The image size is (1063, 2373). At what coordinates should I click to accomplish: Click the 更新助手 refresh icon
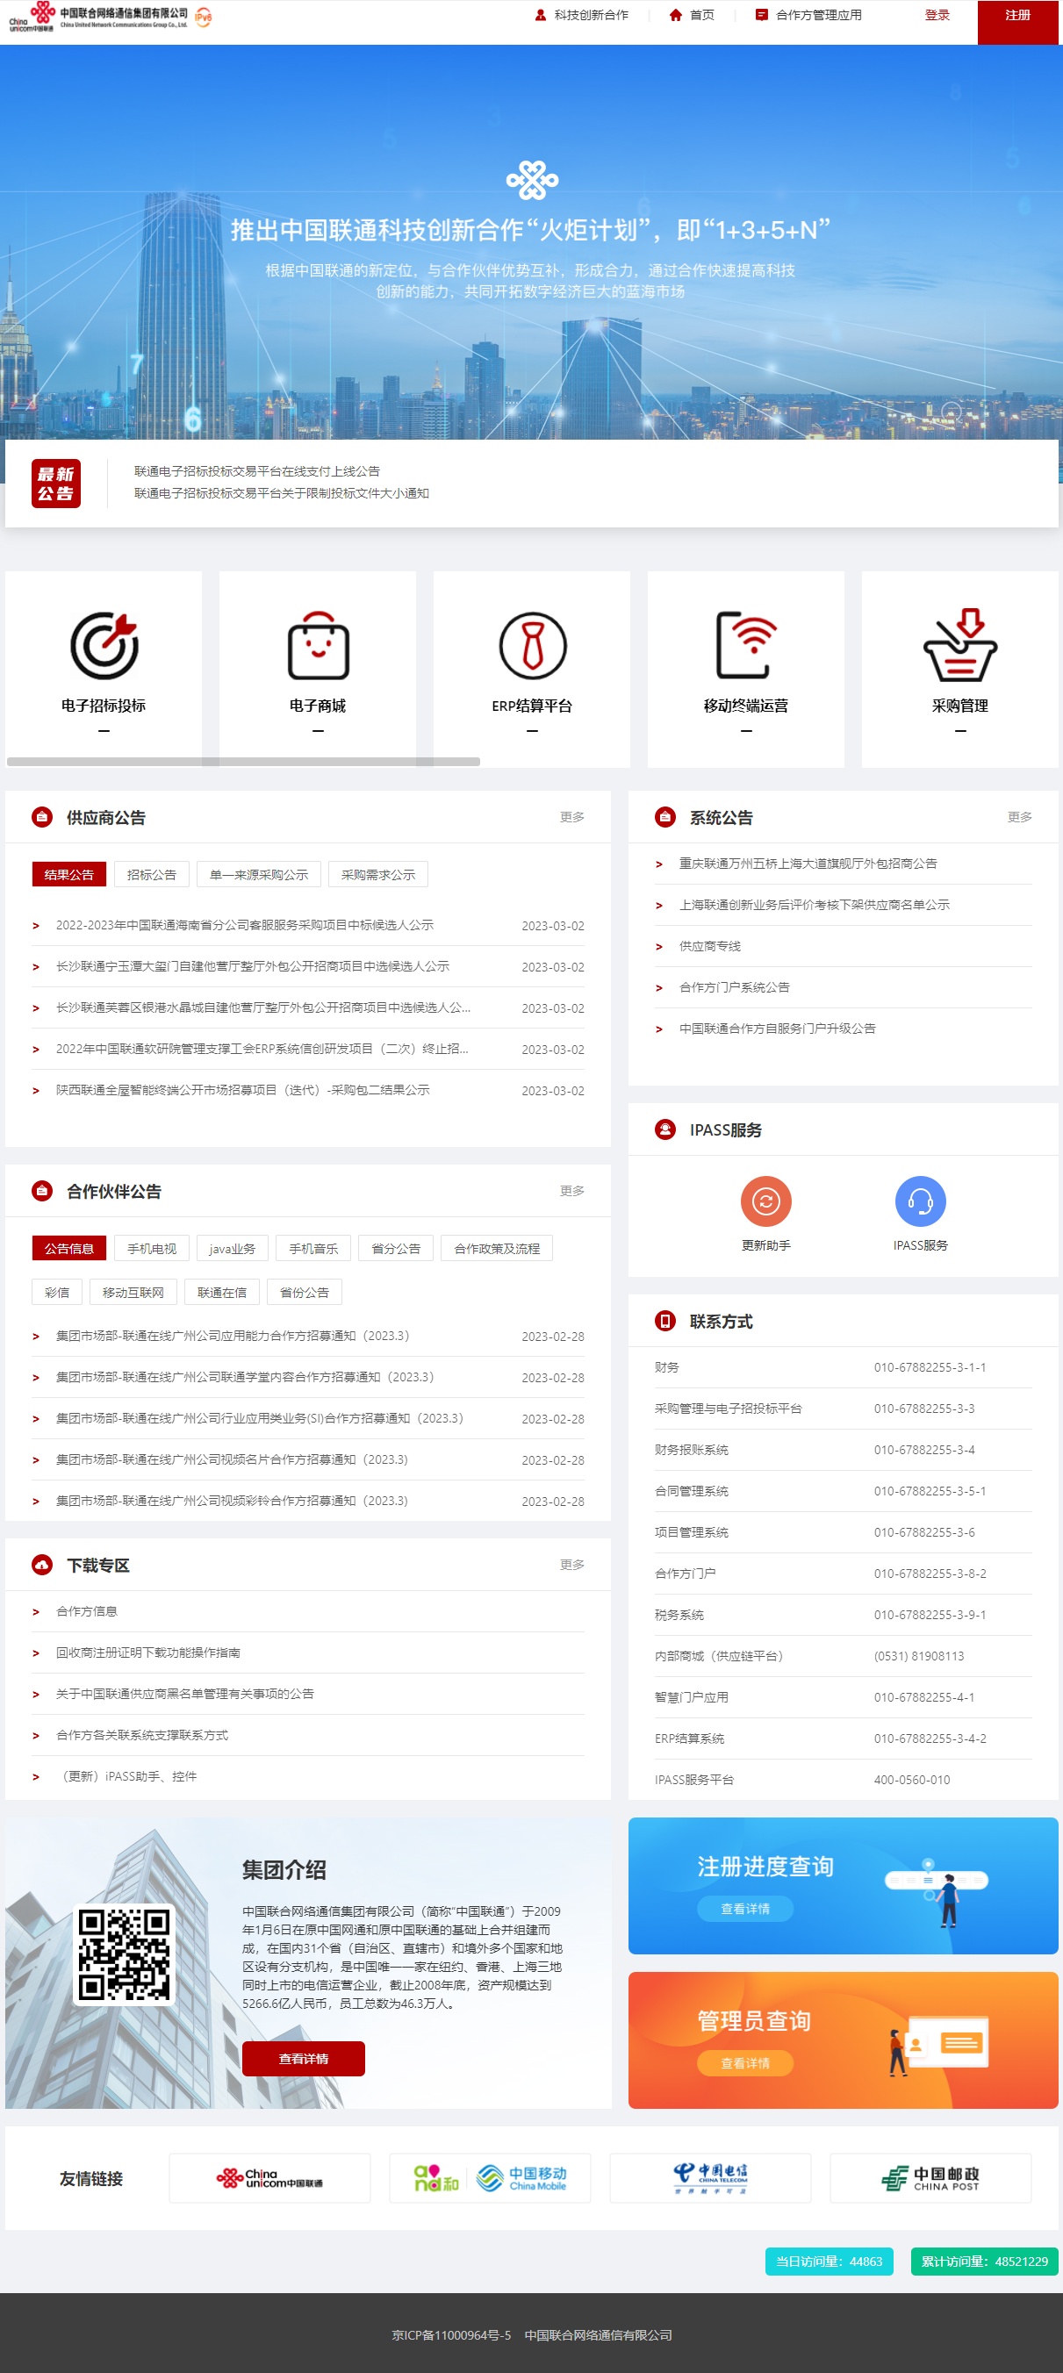765,1201
